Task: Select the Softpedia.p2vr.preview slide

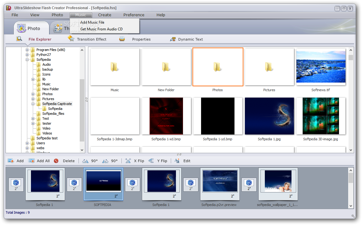Action: 220,184
